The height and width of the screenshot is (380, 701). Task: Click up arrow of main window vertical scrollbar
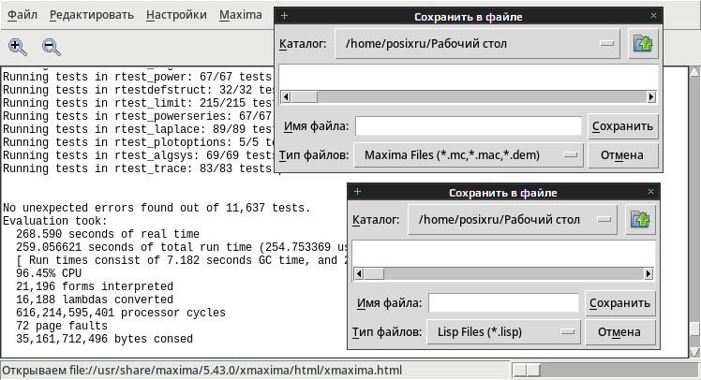pyautogui.click(x=694, y=71)
